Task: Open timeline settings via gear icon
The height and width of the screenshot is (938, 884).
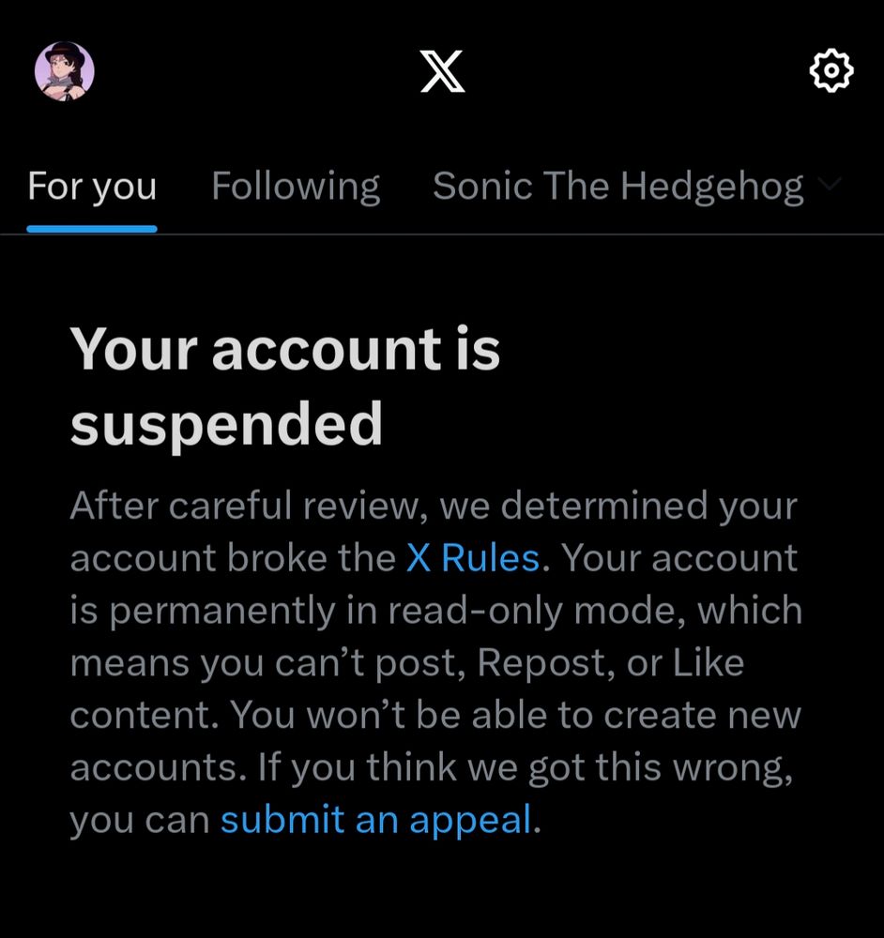Action: pos(831,71)
